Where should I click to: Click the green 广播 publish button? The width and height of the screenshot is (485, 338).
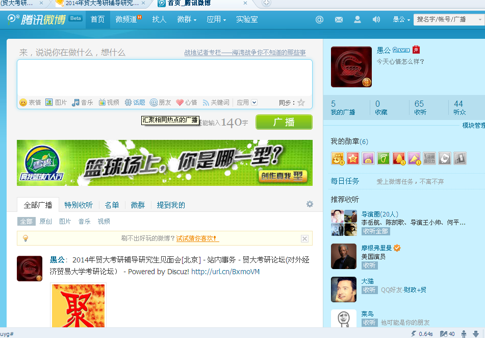pyautogui.click(x=284, y=122)
